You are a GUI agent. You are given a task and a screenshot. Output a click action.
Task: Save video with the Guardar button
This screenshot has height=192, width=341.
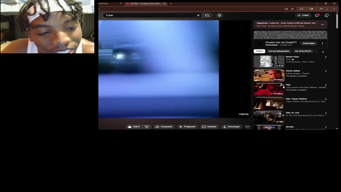tap(209, 127)
